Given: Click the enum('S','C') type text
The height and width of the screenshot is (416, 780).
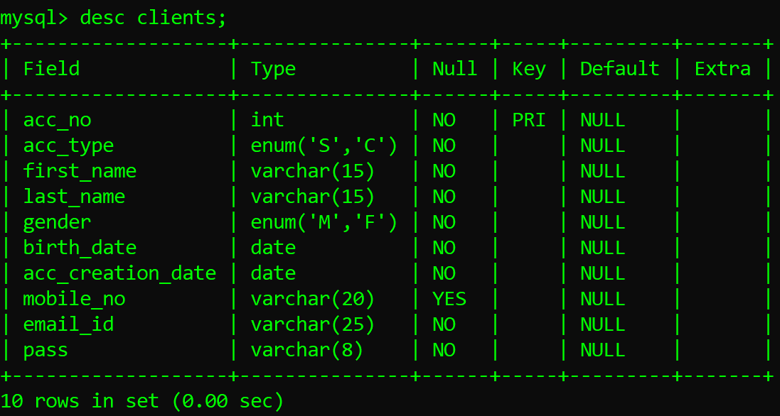Looking at the screenshot, I should (x=324, y=146).
